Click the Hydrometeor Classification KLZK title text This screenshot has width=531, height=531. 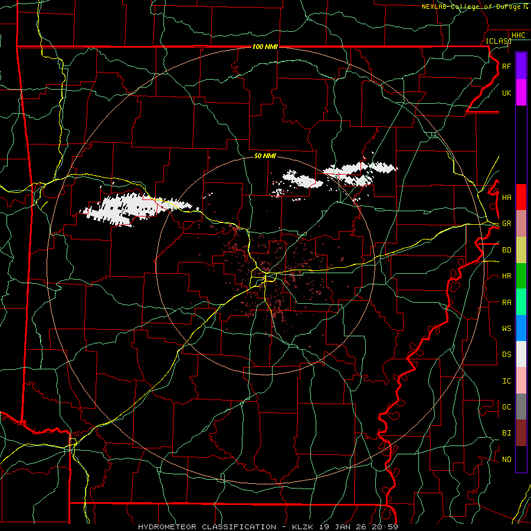[x=268, y=527]
